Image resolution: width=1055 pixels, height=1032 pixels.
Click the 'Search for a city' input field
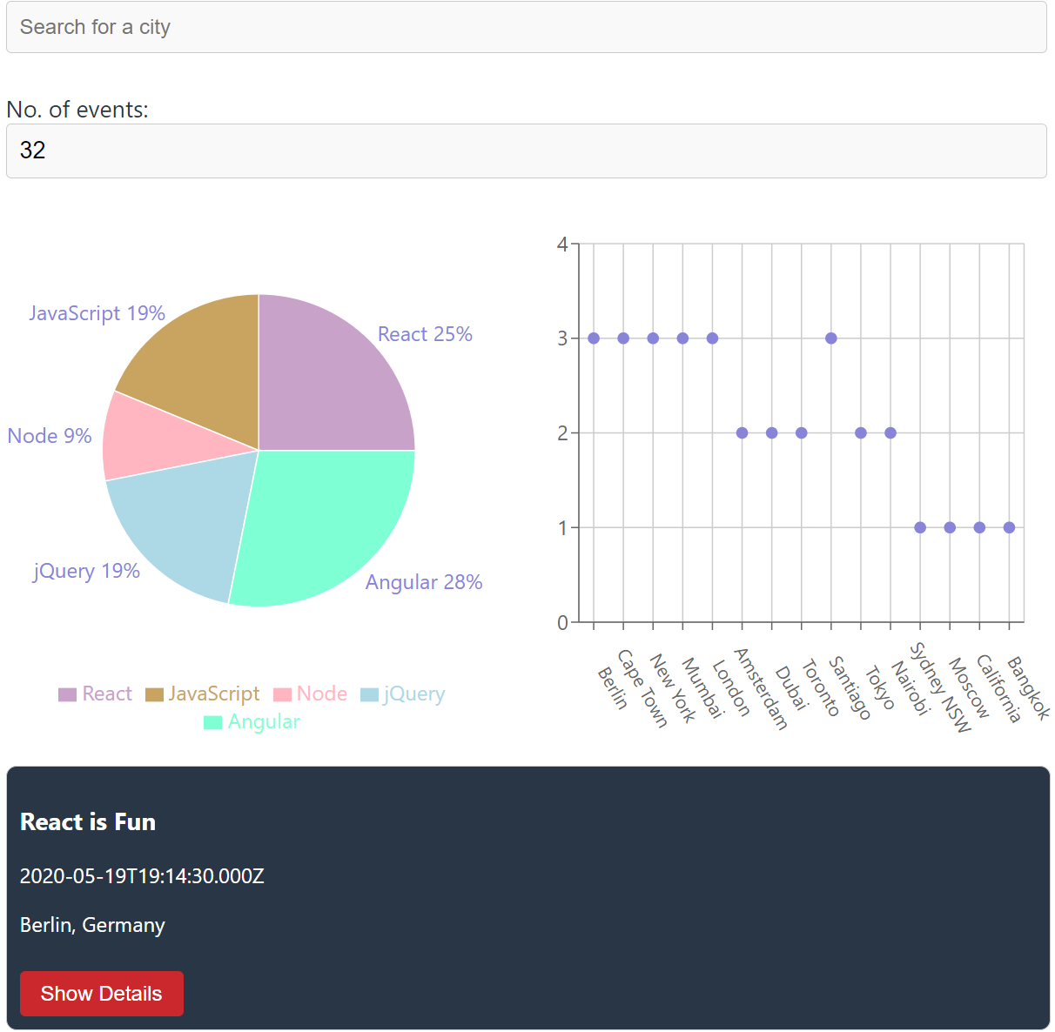click(x=526, y=27)
